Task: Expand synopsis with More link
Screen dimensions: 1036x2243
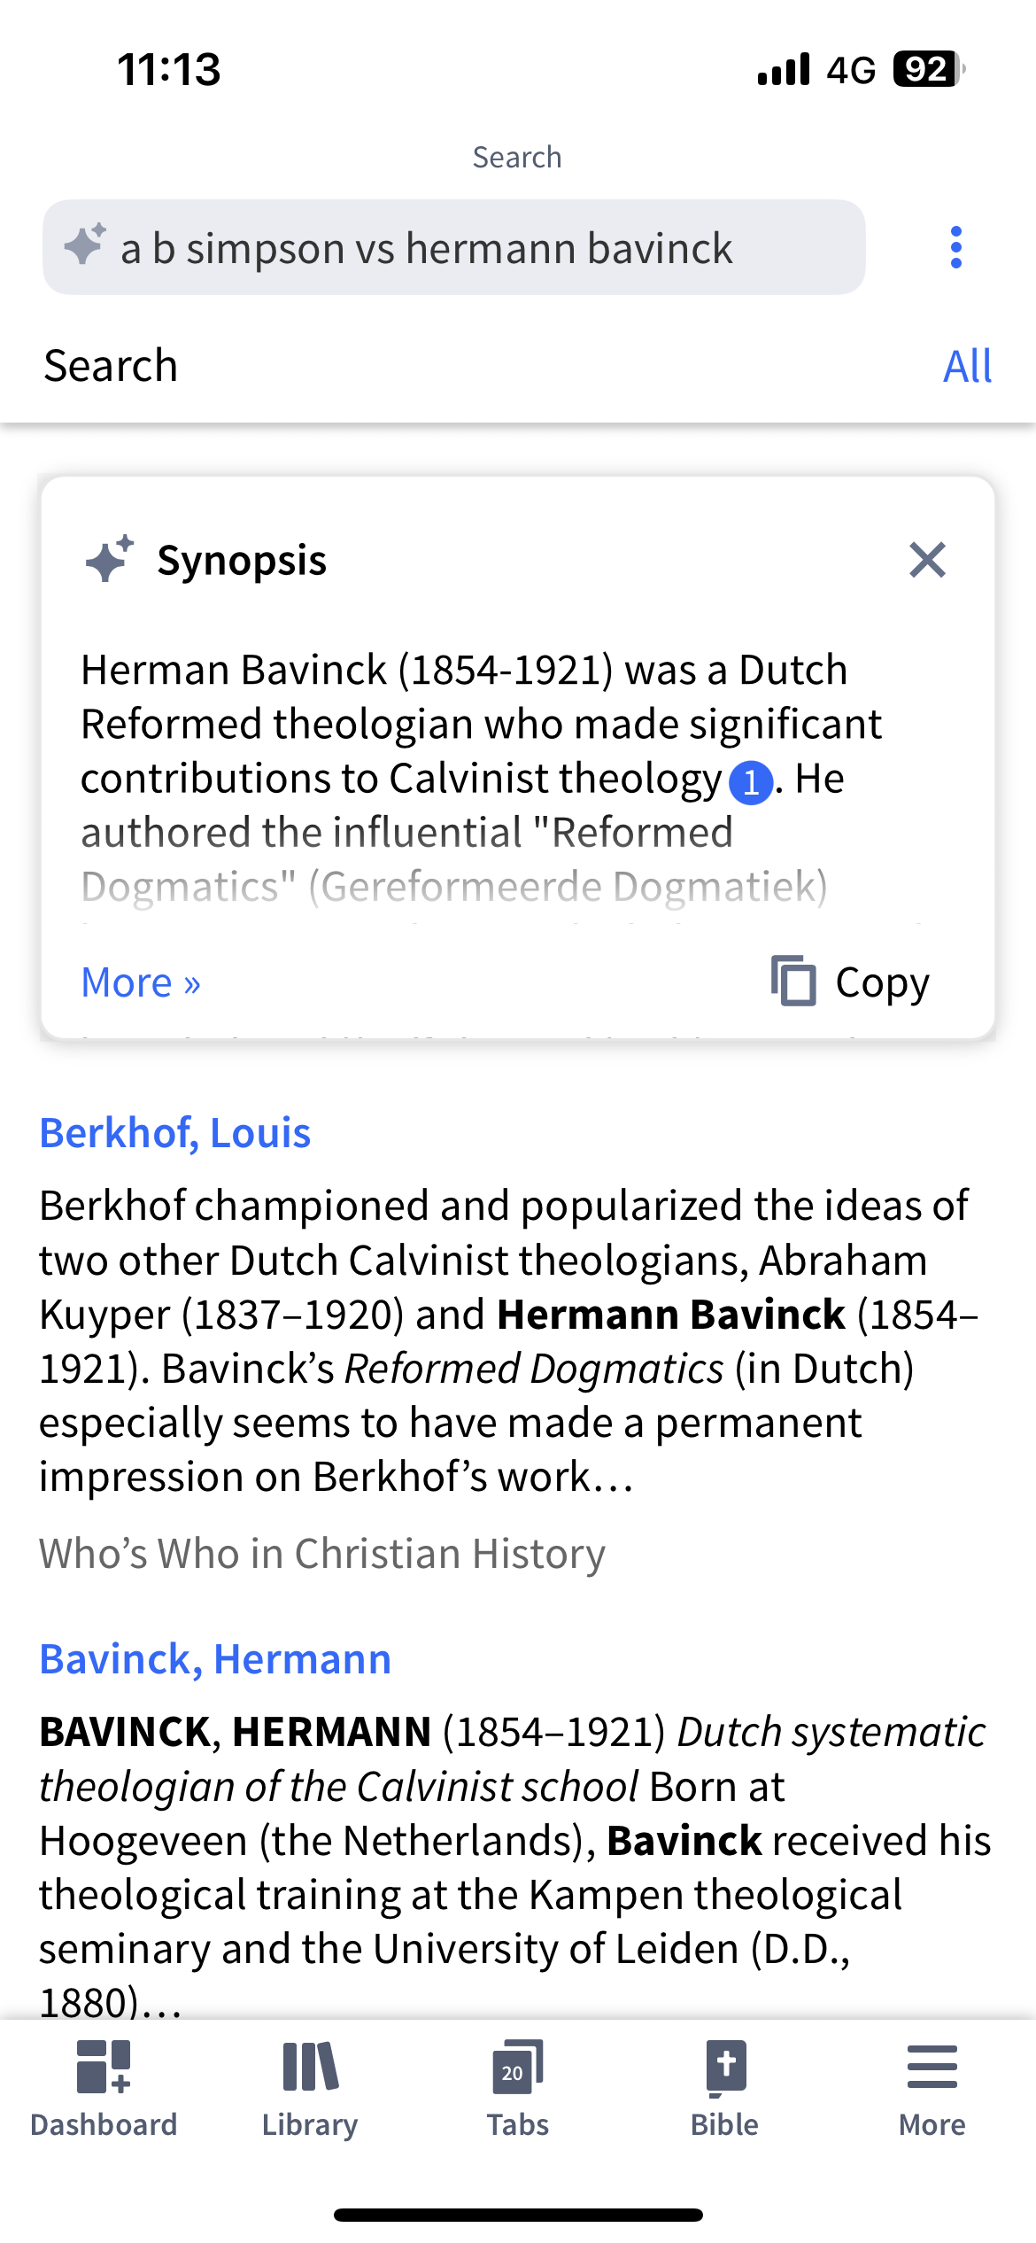Action: point(141,982)
